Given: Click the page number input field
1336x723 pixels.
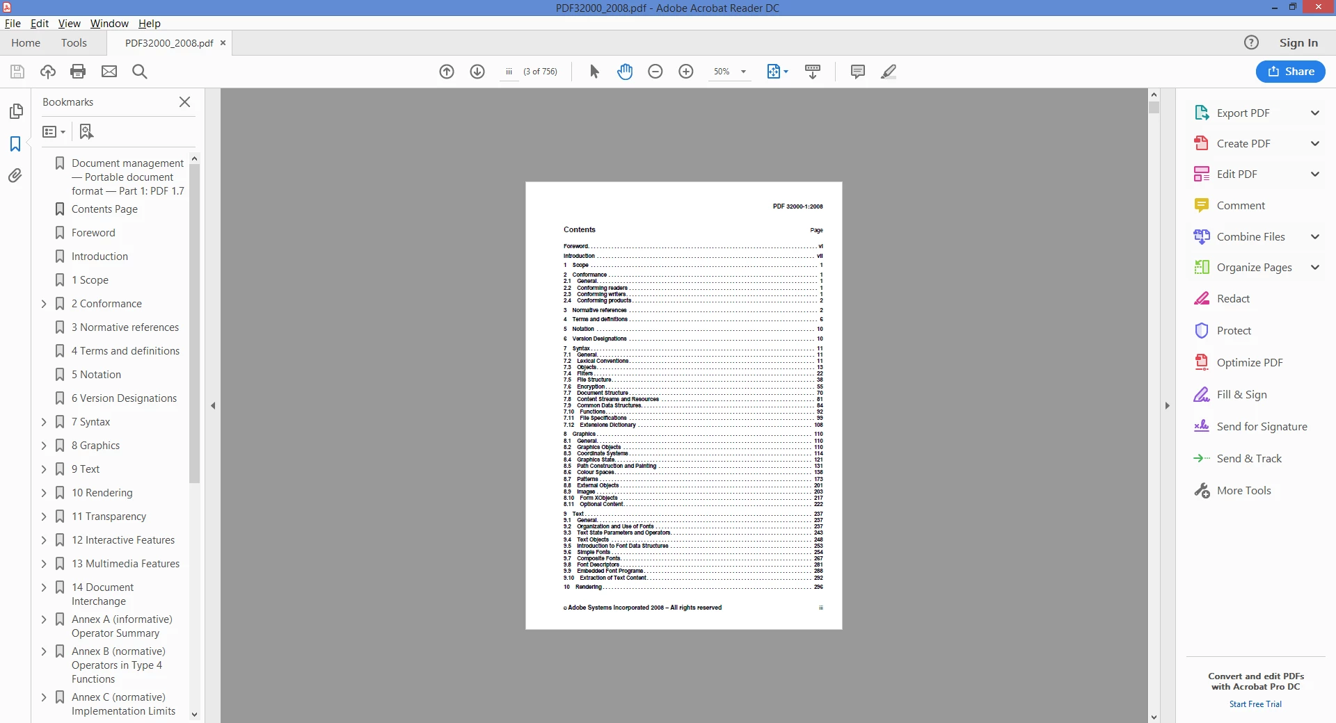Looking at the screenshot, I should tap(509, 72).
